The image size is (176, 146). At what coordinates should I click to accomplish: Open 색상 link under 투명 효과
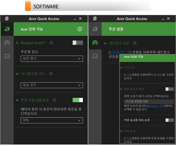127,138
